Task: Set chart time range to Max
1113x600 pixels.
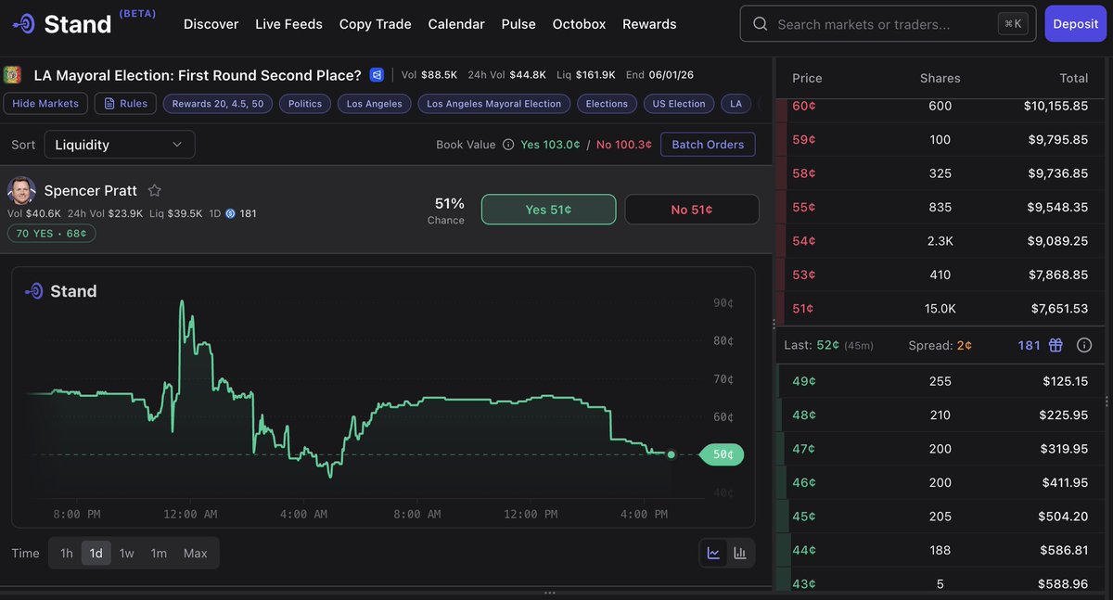Action: tap(196, 553)
